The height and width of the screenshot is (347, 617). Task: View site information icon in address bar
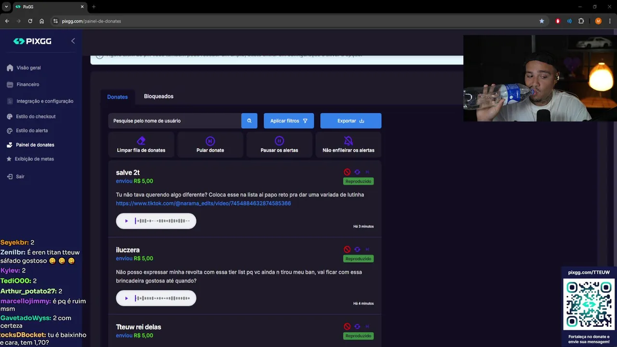pos(55,21)
